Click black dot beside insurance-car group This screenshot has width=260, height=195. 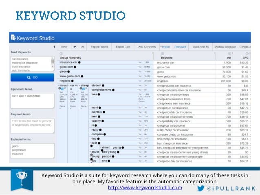tap(79, 62)
